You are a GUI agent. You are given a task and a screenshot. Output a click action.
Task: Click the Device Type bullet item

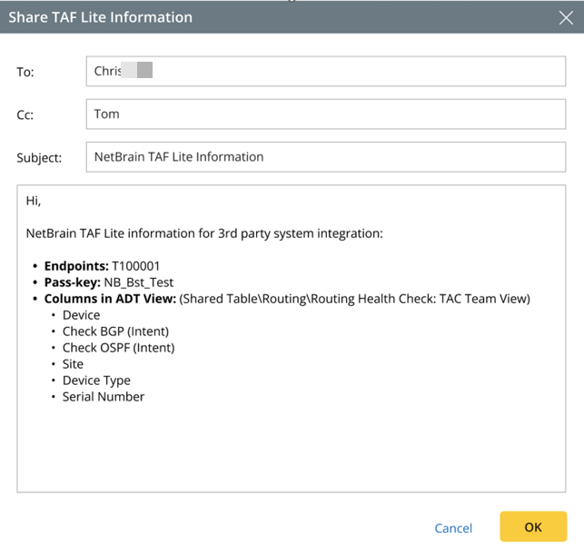pyautogui.click(x=96, y=380)
